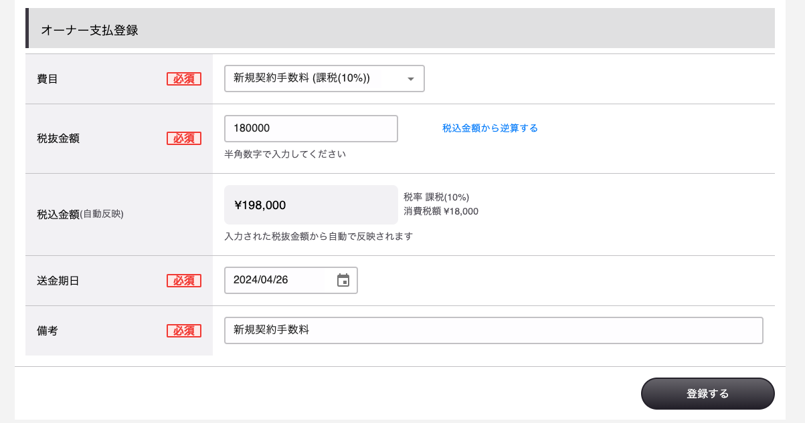Click the 税込金額(自動反映) row label

coord(80,215)
